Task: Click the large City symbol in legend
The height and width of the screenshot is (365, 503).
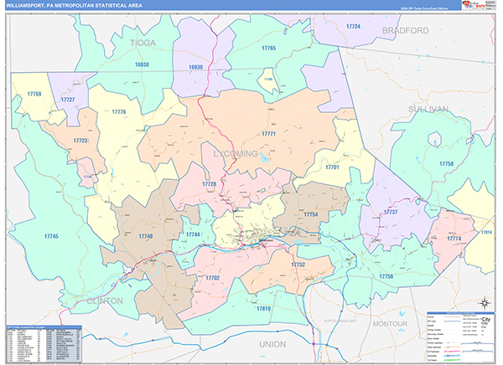Action: (x=486, y=320)
